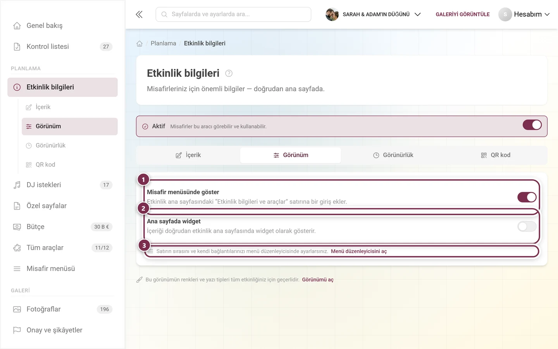The height and width of the screenshot is (349, 558).
Task: Enable Ana sayfada widget switch
Action: tap(527, 226)
